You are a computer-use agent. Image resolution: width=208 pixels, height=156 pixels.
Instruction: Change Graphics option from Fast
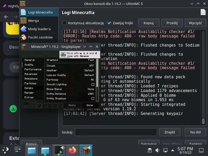pos(70,60)
